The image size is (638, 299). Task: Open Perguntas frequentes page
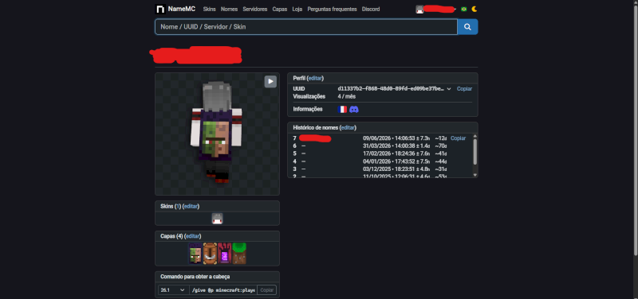pos(332,9)
